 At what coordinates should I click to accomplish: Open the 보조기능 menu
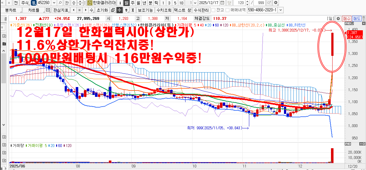(x=145, y=10)
